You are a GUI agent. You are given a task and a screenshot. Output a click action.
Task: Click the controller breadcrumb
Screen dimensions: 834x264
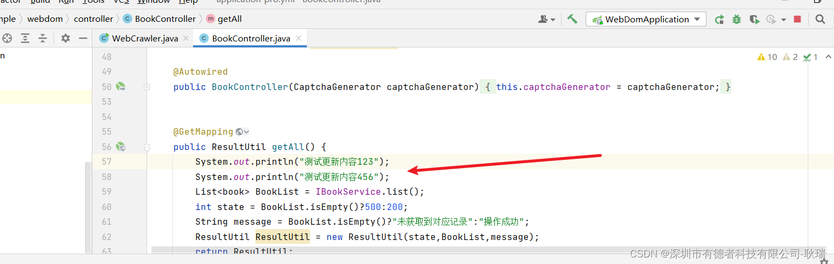(94, 19)
